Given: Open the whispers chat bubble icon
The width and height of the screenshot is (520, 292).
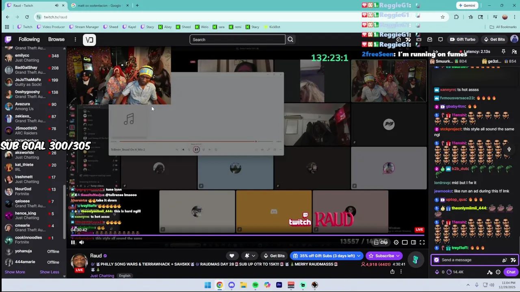Looking at the screenshot, I should click(440, 39).
